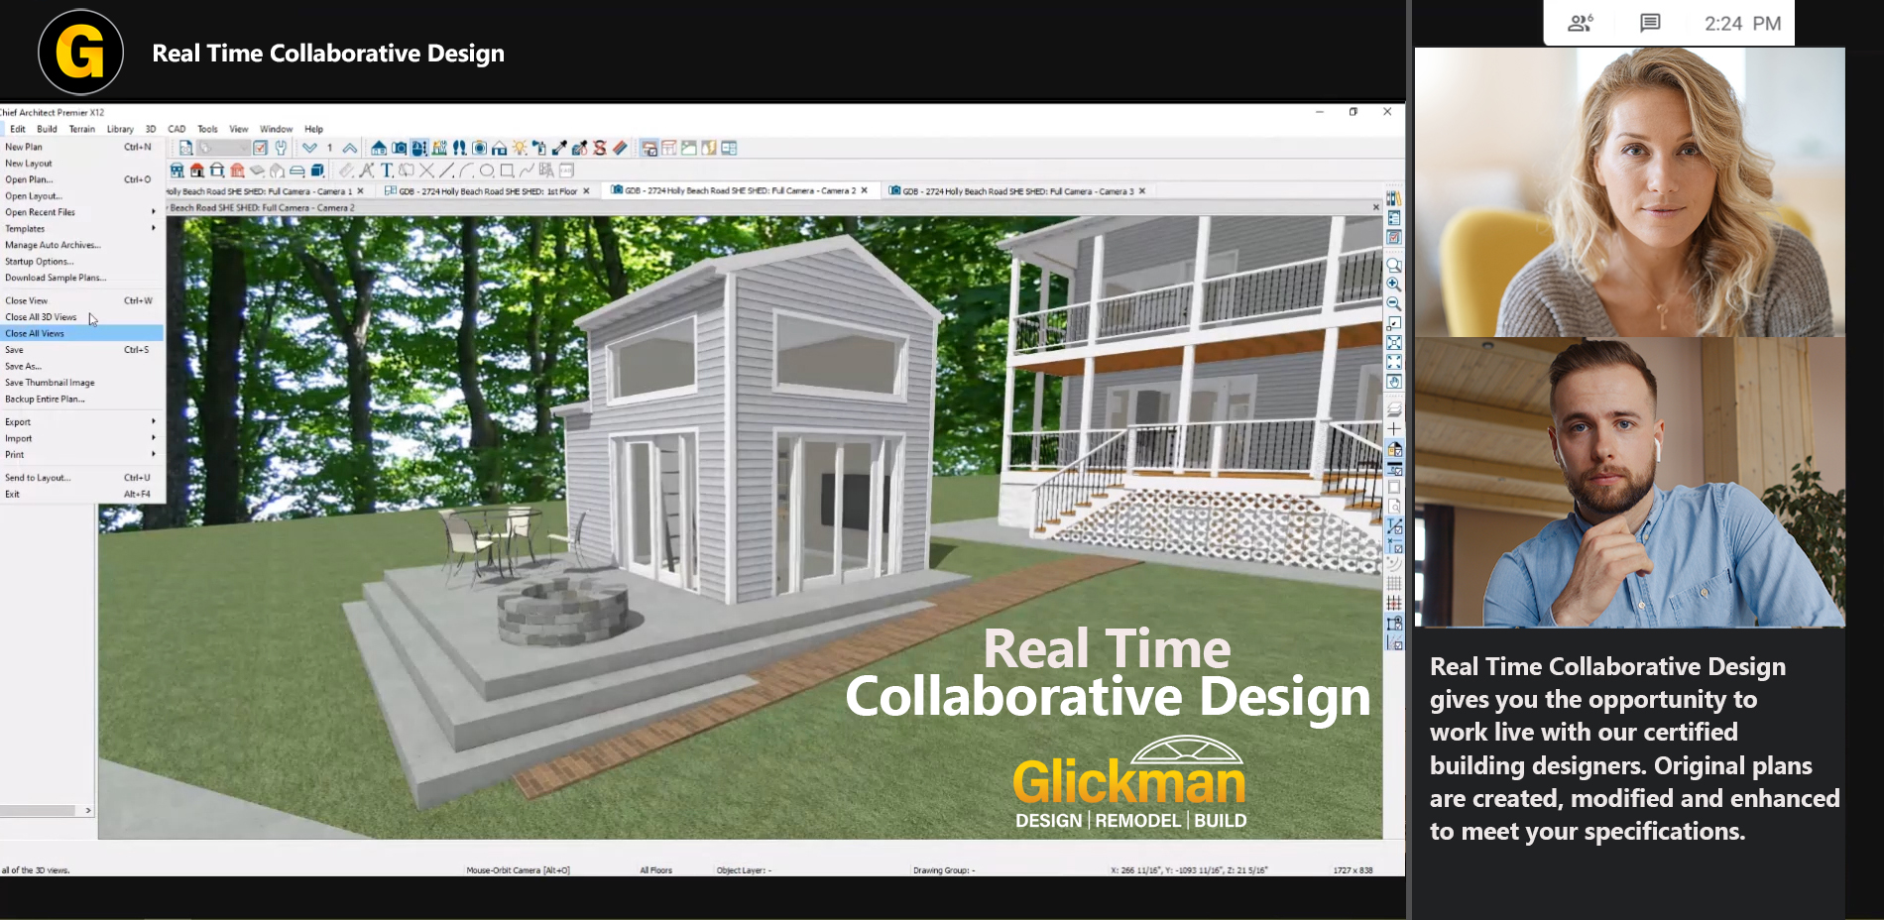The width and height of the screenshot is (1884, 920).
Task: Select New Plan menu entry
Action: tap(81, 147)
